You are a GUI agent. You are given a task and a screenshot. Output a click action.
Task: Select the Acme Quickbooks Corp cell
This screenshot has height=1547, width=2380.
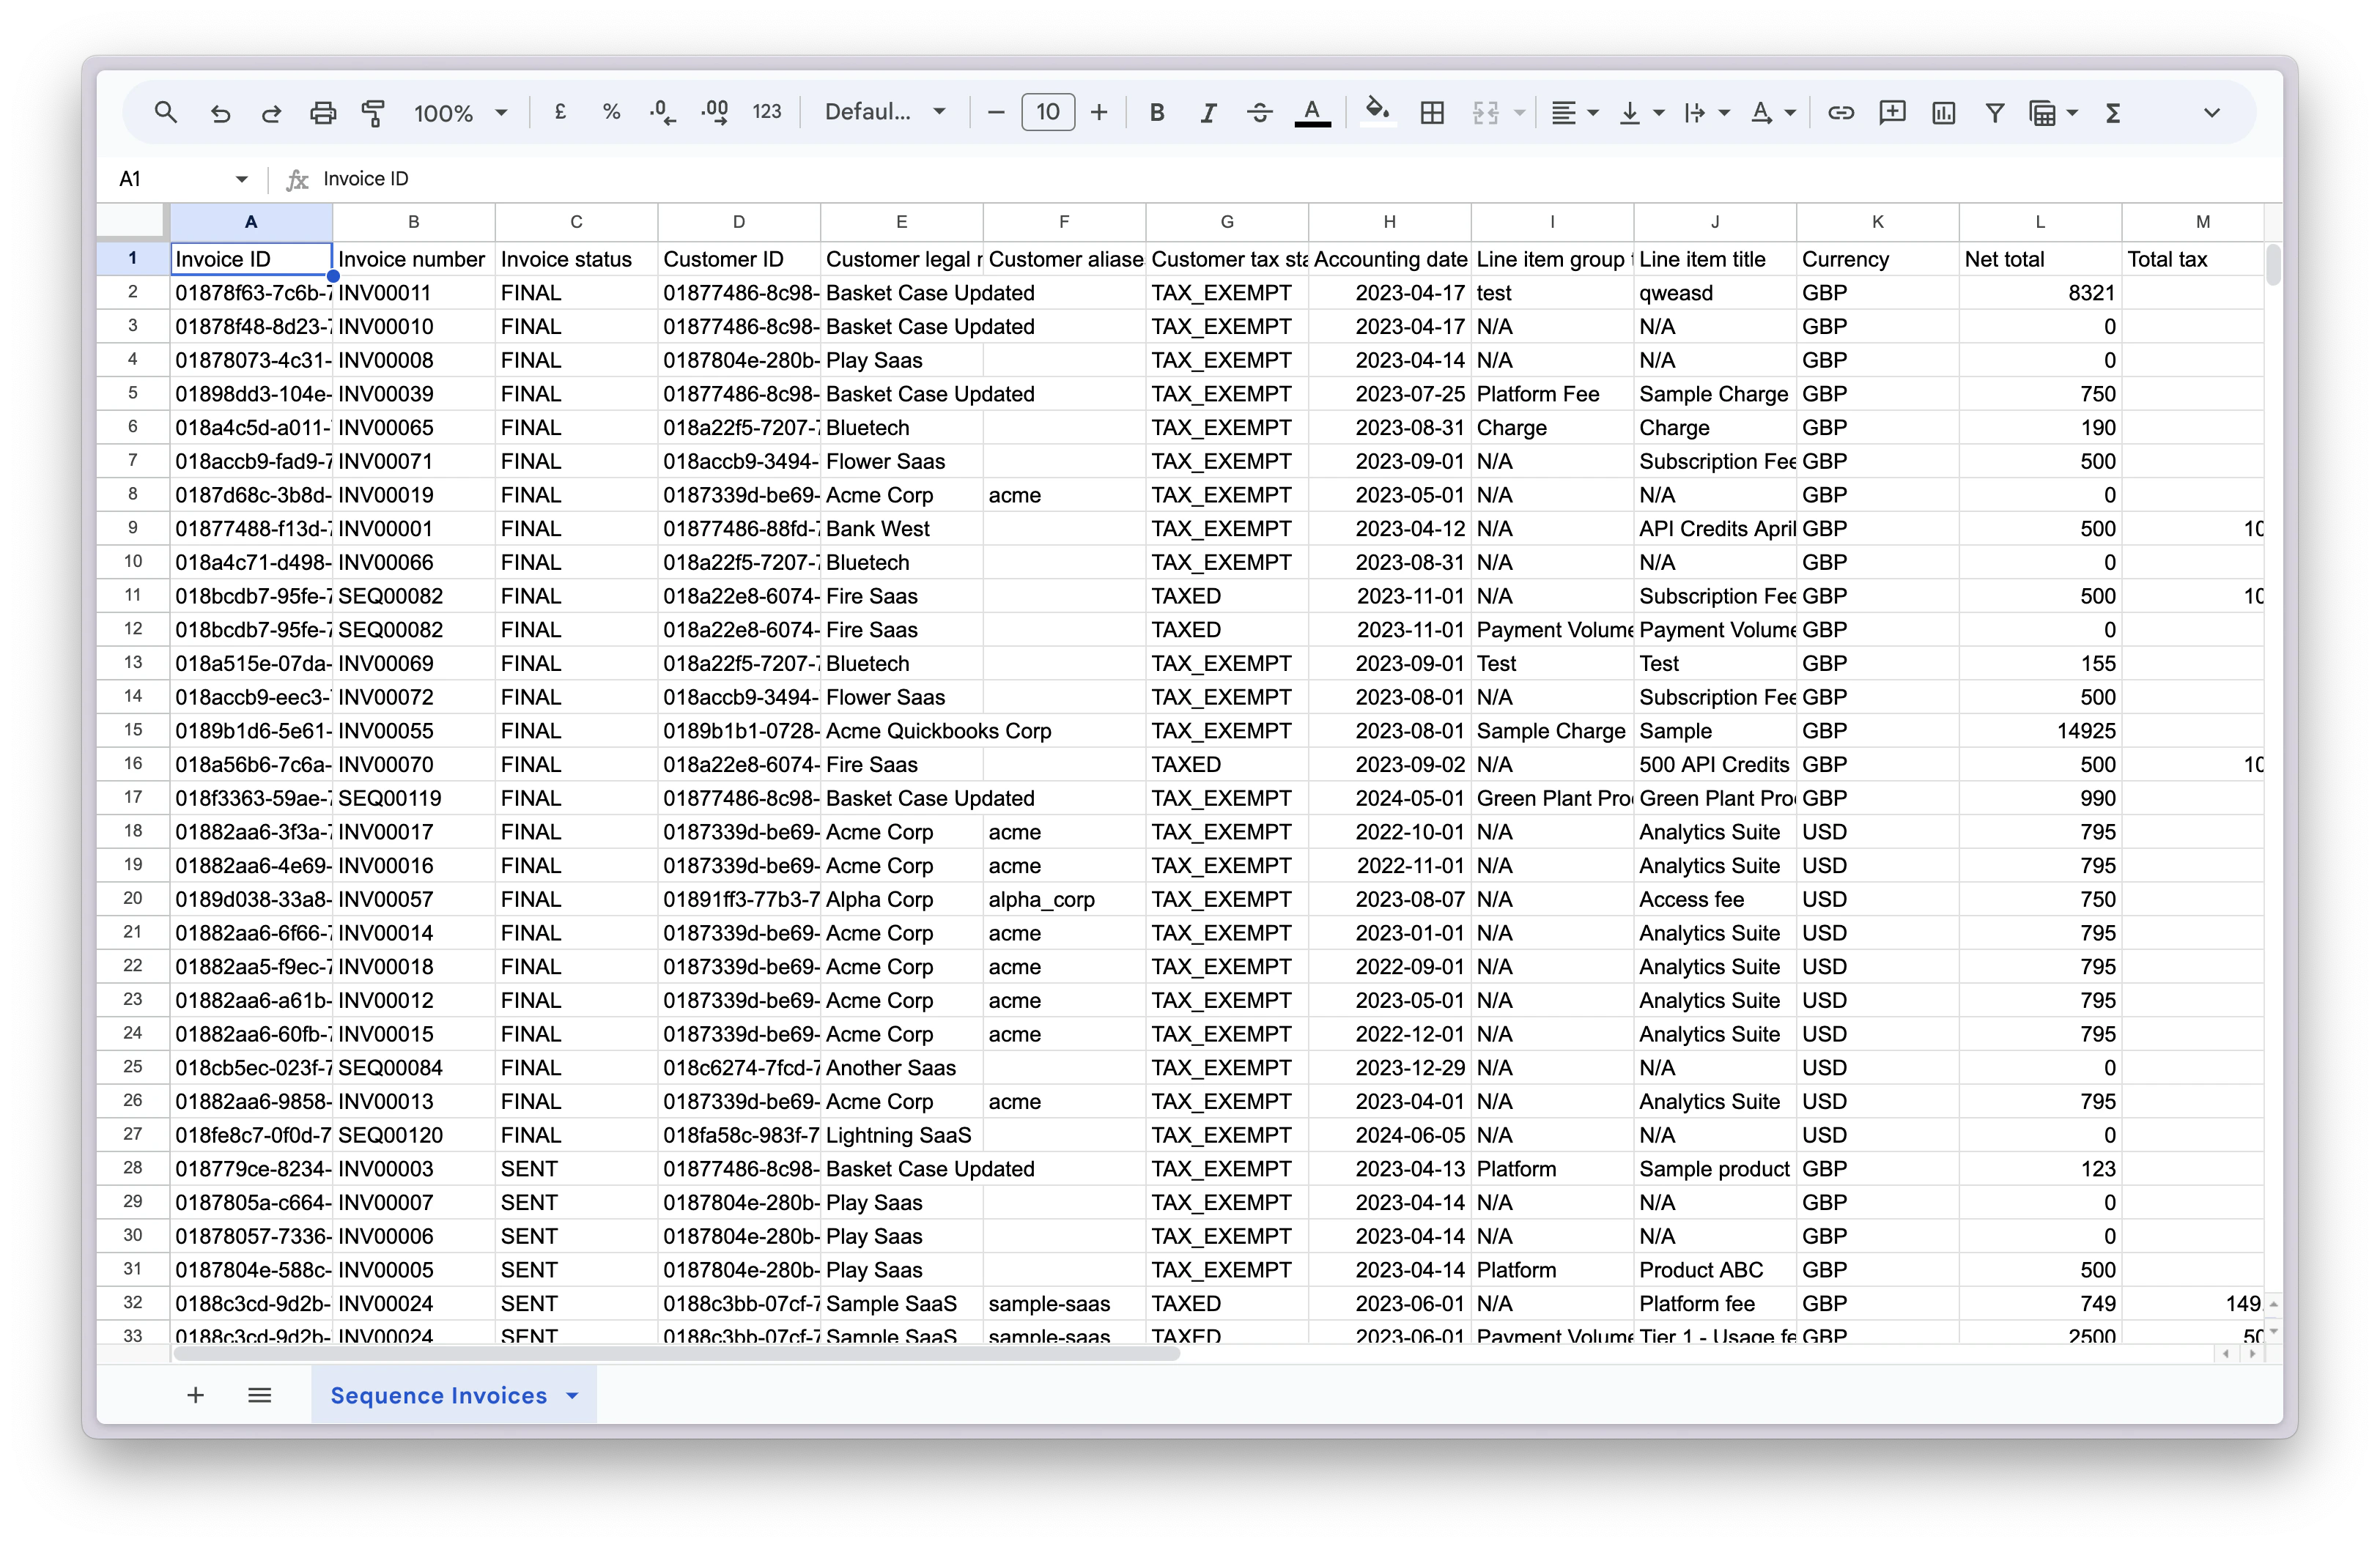pos(902,730)
